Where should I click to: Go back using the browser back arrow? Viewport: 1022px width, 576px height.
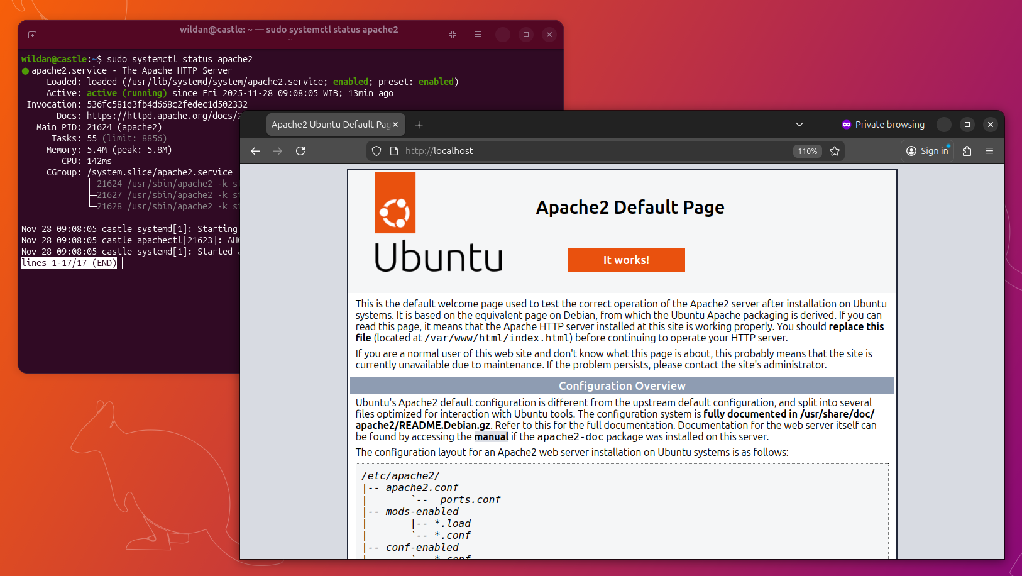coord(255,151)
